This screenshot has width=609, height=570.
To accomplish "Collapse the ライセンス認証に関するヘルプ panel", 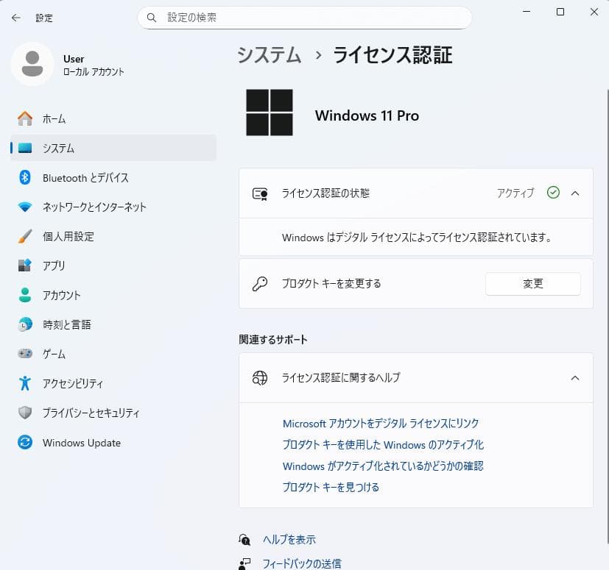I will coord(575,378).
